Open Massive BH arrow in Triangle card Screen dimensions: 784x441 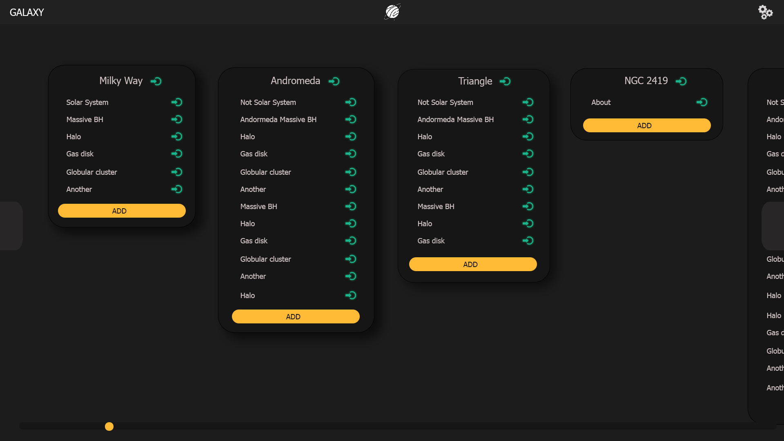[528, 206]
